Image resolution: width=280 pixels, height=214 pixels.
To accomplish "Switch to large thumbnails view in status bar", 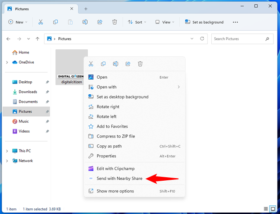I will point(272,208).
